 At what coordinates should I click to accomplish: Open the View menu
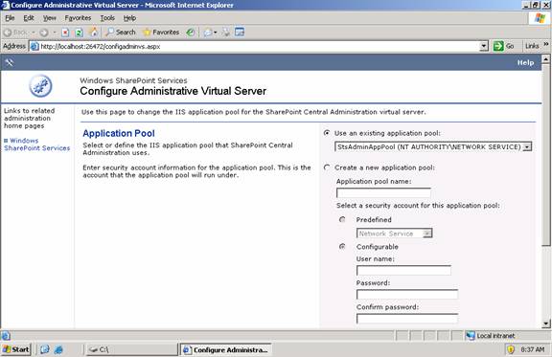50,18
